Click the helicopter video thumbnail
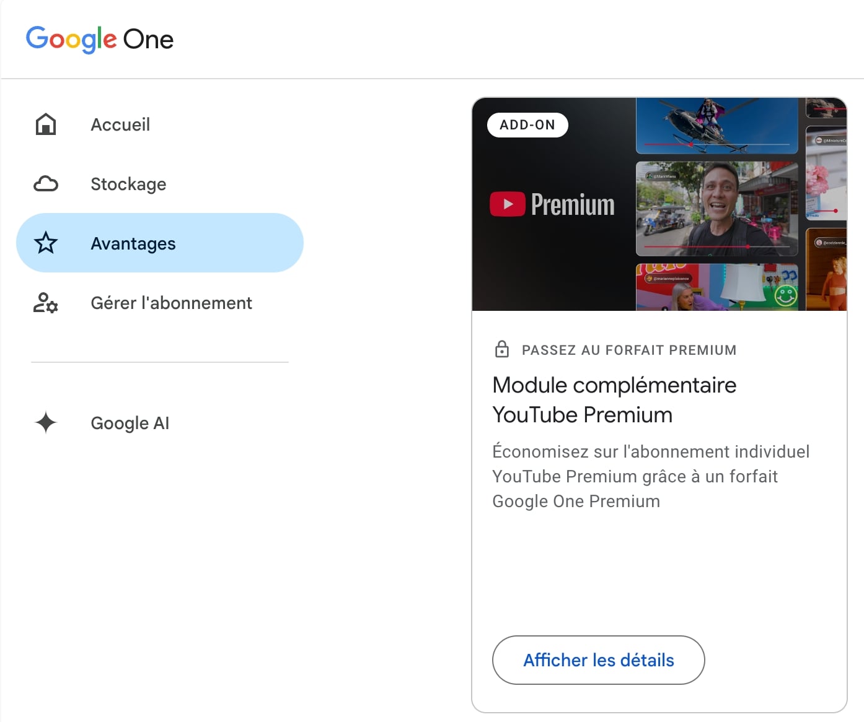 tap(716, 124)
